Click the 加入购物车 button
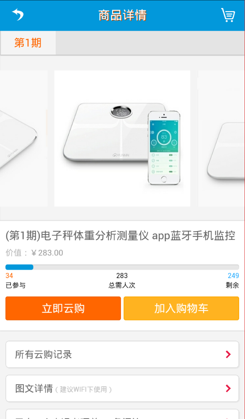The height and width of the screenshot is (419, 245). coord(181,308)
